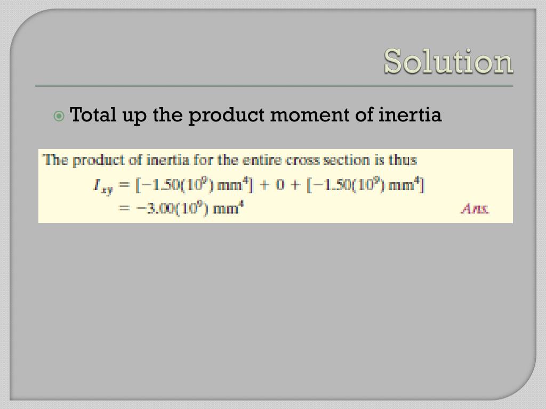Click the word 'moment' in the bullet text

coord(309,115)
